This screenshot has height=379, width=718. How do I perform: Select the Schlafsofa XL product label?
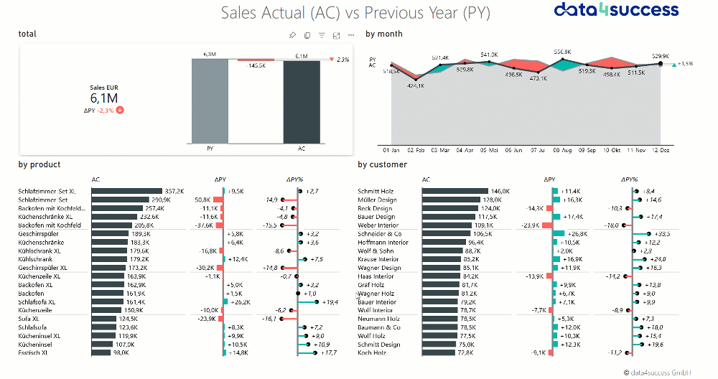point(37,302)
